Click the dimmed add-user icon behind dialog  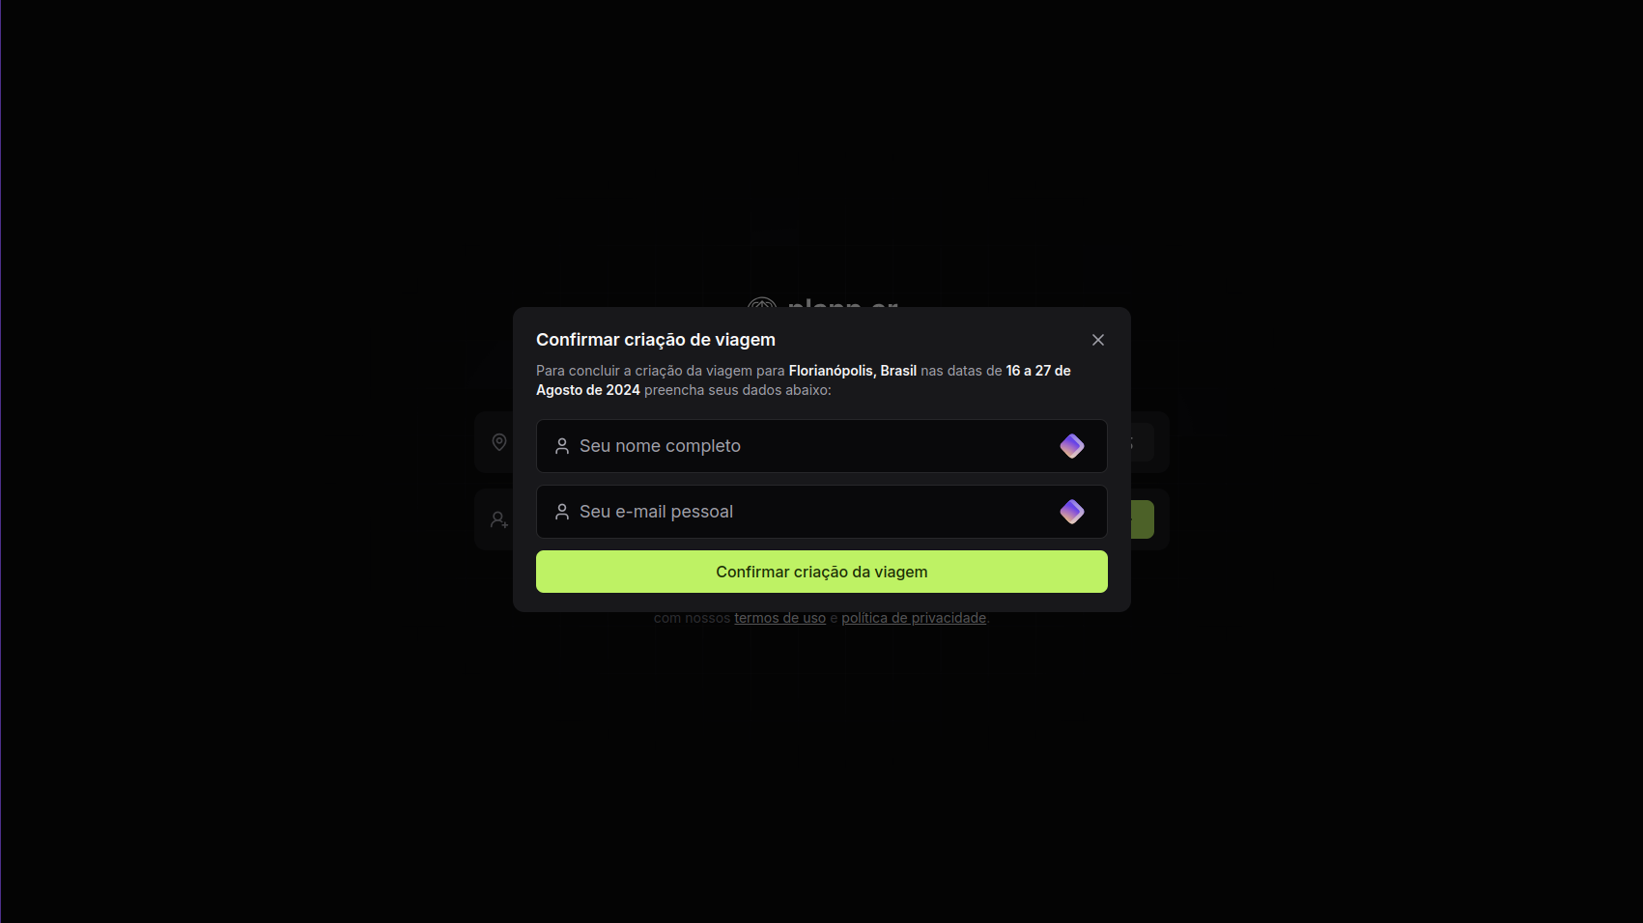coord(499,519)
